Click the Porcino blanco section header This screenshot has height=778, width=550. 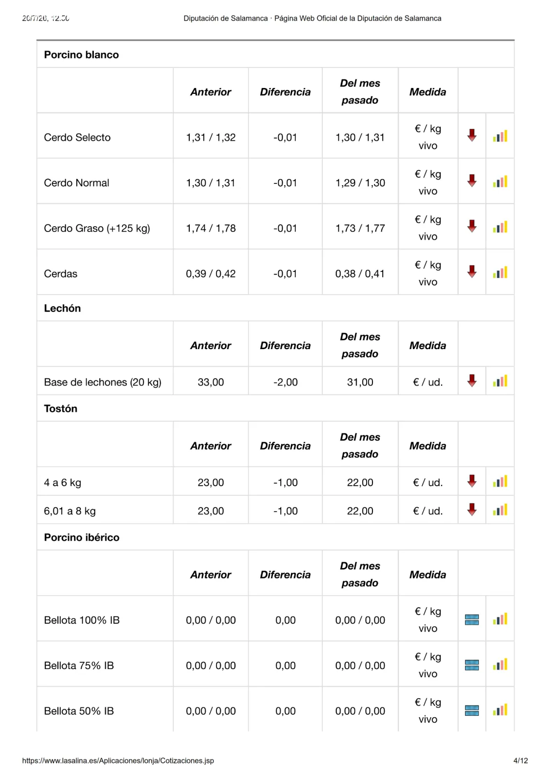[81, 54]
